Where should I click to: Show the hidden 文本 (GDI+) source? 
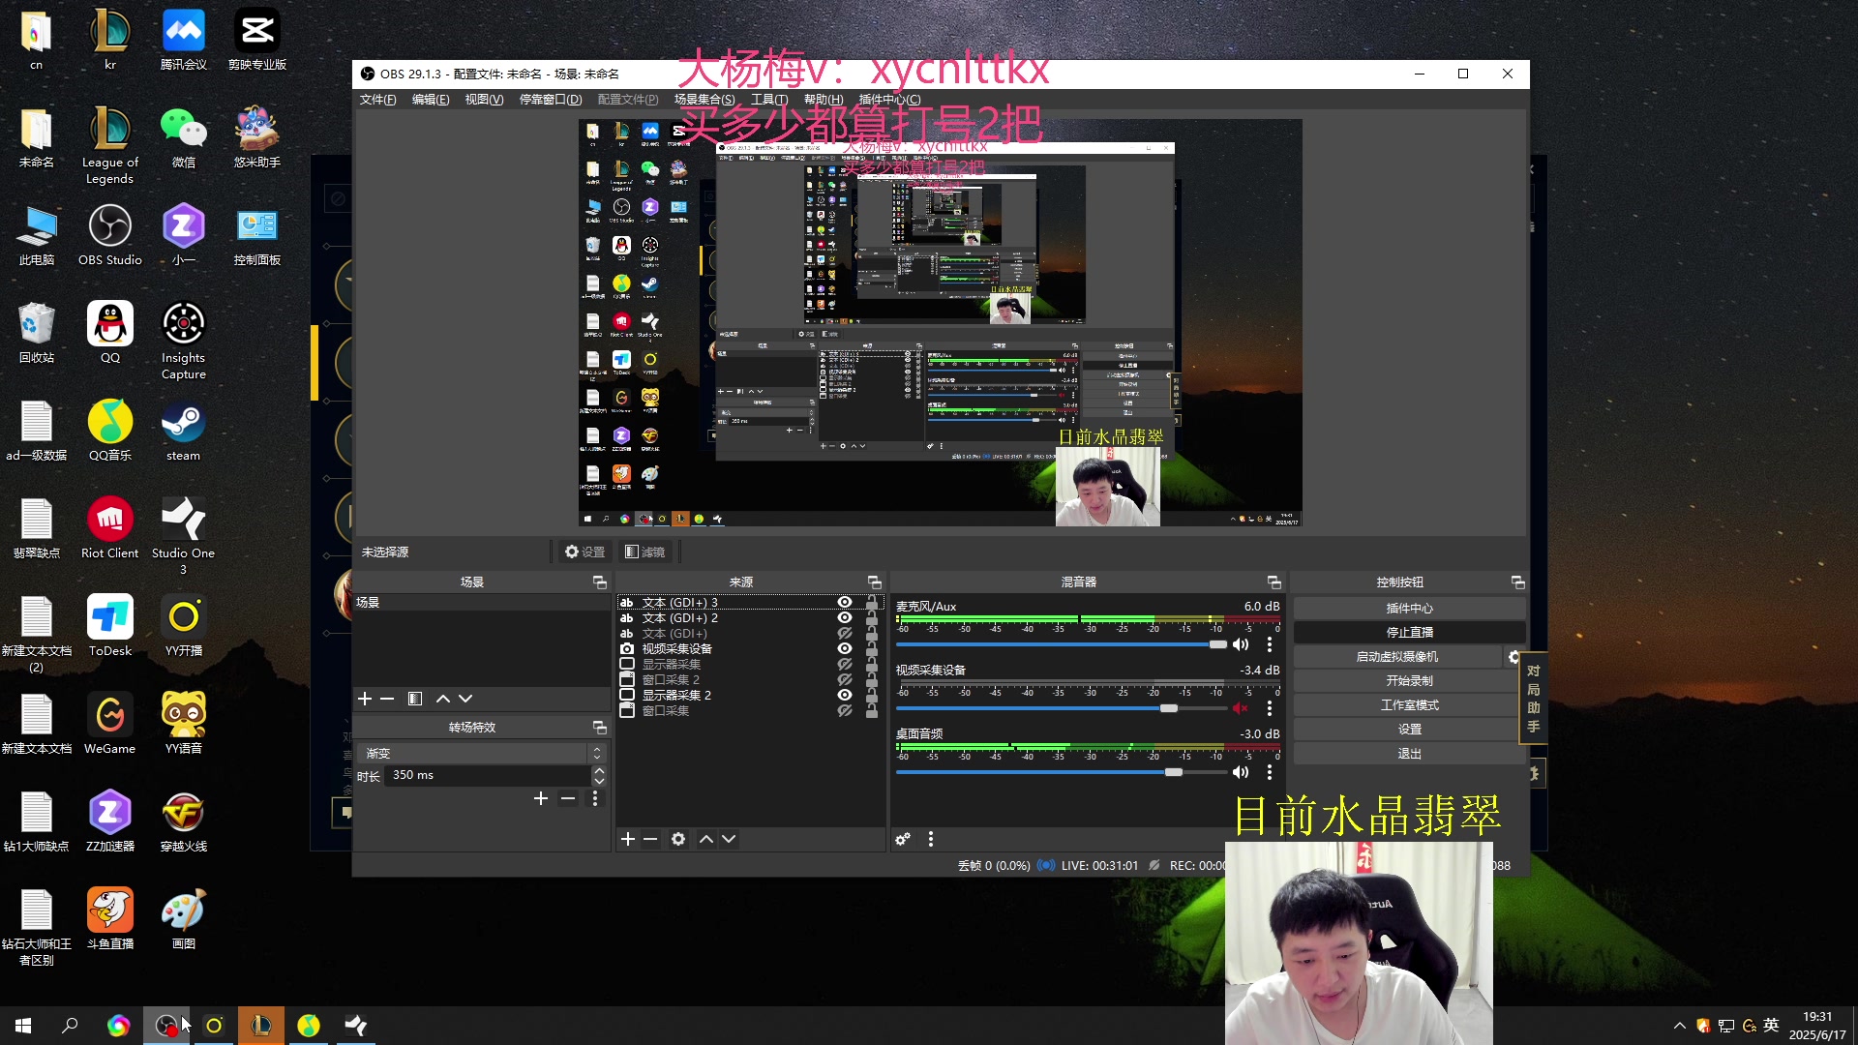point(845,634)
